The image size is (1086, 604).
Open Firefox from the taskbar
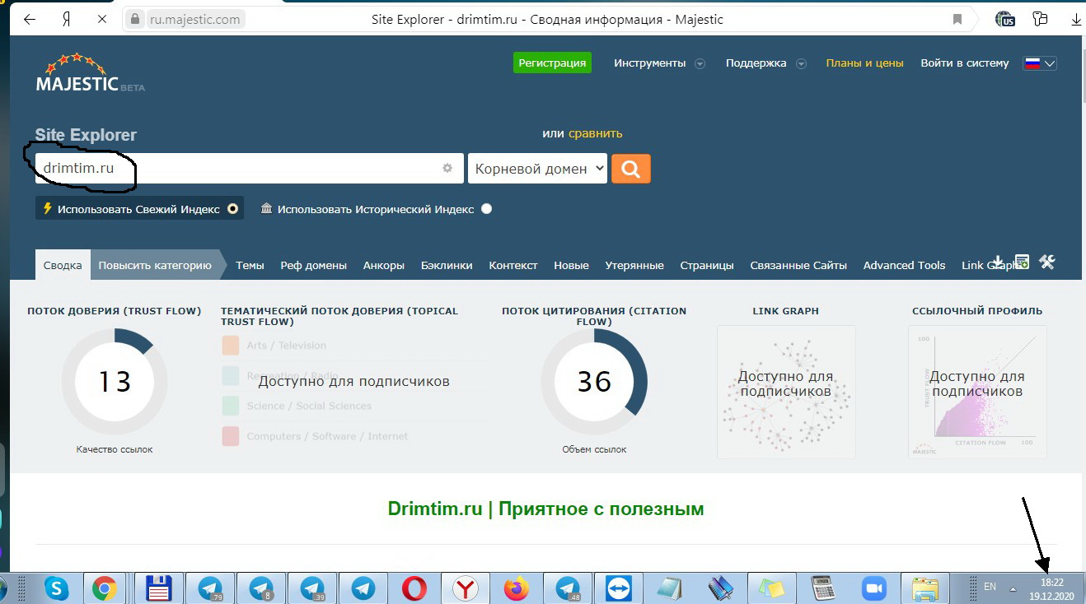coord(517,588)
